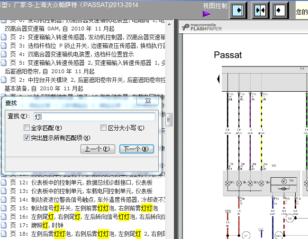Open 页 15: 制动信号灯开关 entry
This screenshot has height=239, width=308.
pyautogui.click(x=84, y=208)
